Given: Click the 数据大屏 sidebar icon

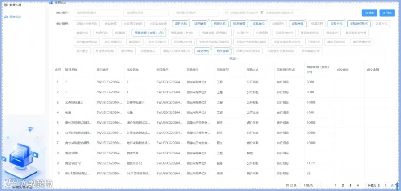Looking at the screenshot, I should [6, 4].
